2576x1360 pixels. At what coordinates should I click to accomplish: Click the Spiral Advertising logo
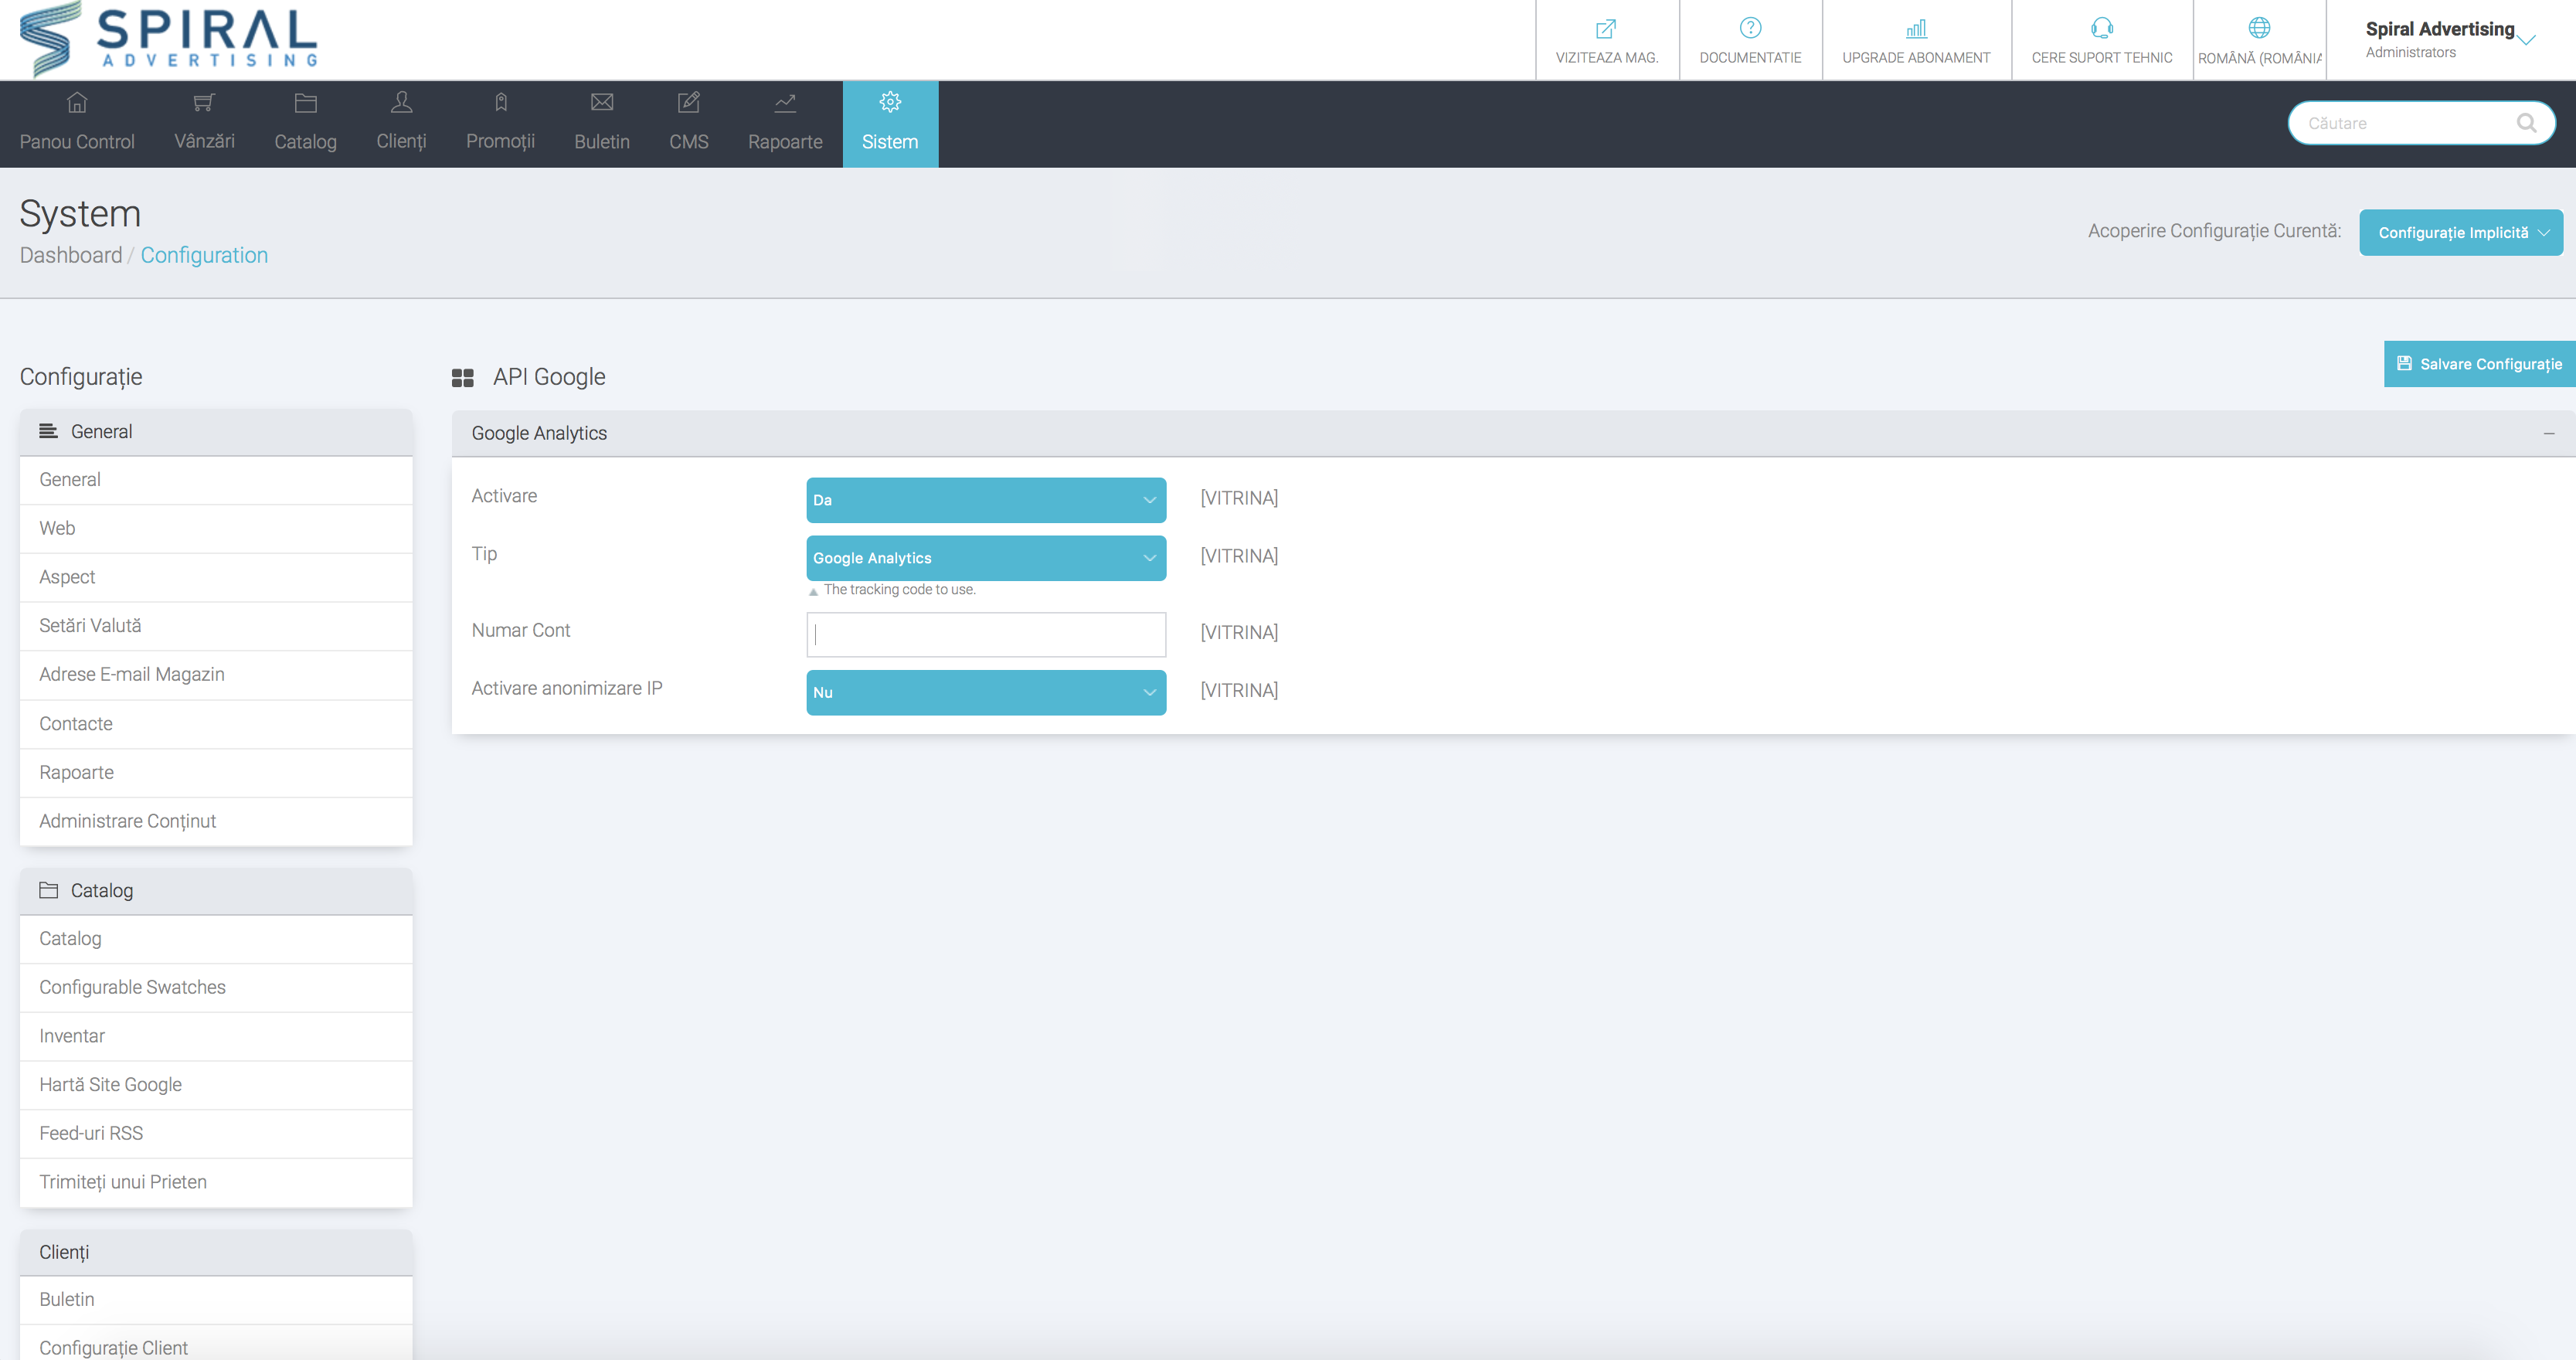click(x=168, y=38)
